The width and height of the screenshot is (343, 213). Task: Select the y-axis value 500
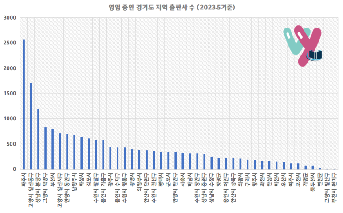click(12, 144)
